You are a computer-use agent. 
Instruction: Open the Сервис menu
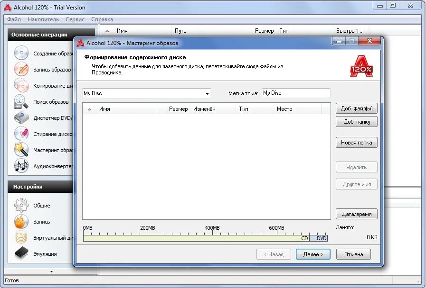coord(75,19)
